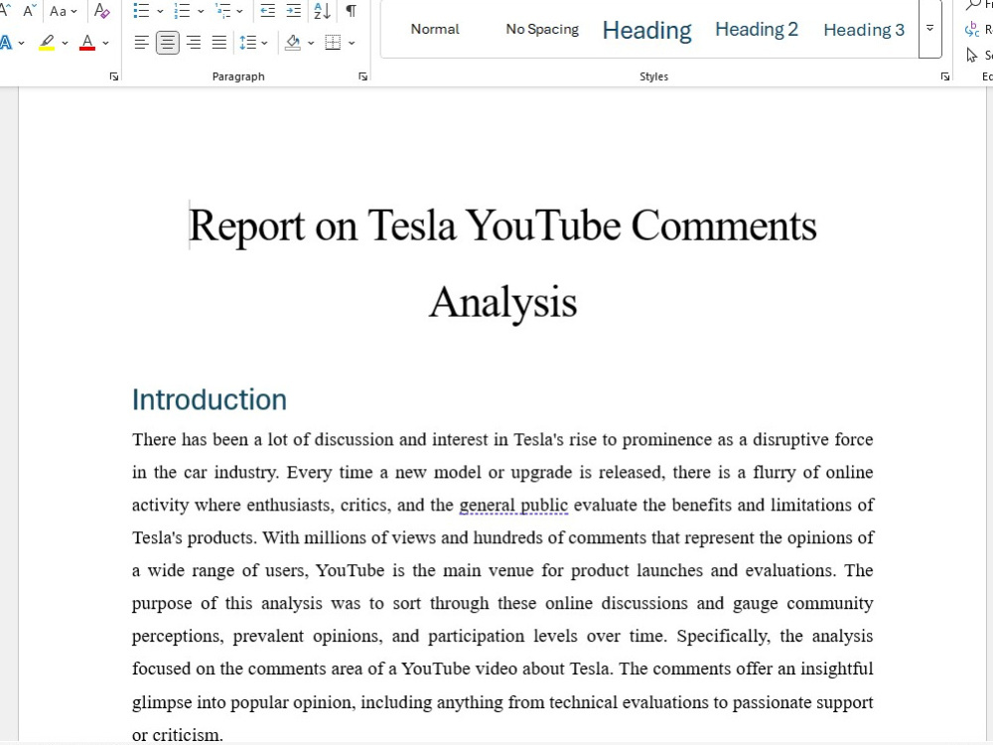Image resolution: width=993 pixels, height=745 pixels.
Task: Apply the Heading 2 style
Action: [x=756, y=30]
